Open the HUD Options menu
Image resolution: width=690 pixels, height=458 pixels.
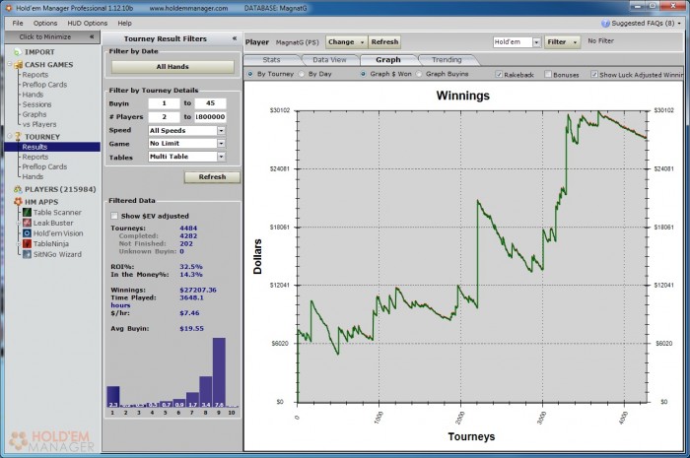87,24
